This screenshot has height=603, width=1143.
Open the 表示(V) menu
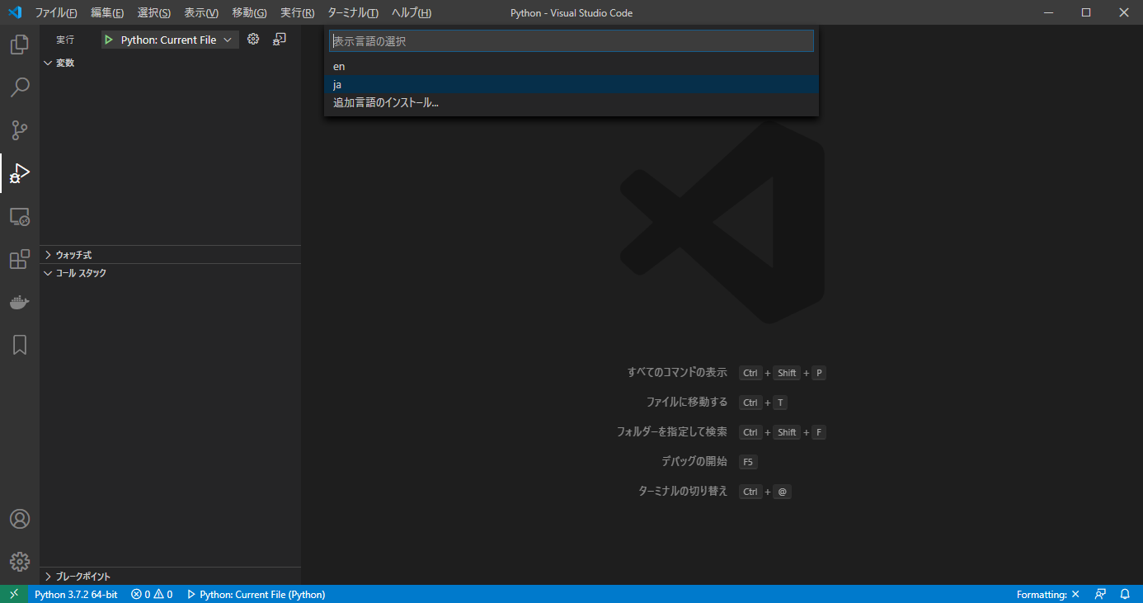[x=201, y=12]
